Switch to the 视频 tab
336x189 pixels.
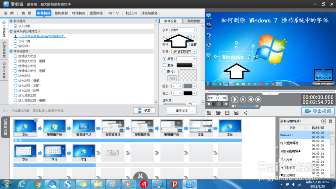pyautogui.click(x=9, y=13)
